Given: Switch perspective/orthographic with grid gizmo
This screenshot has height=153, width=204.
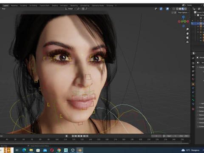Looking at the screenshot, I should 187,42.
